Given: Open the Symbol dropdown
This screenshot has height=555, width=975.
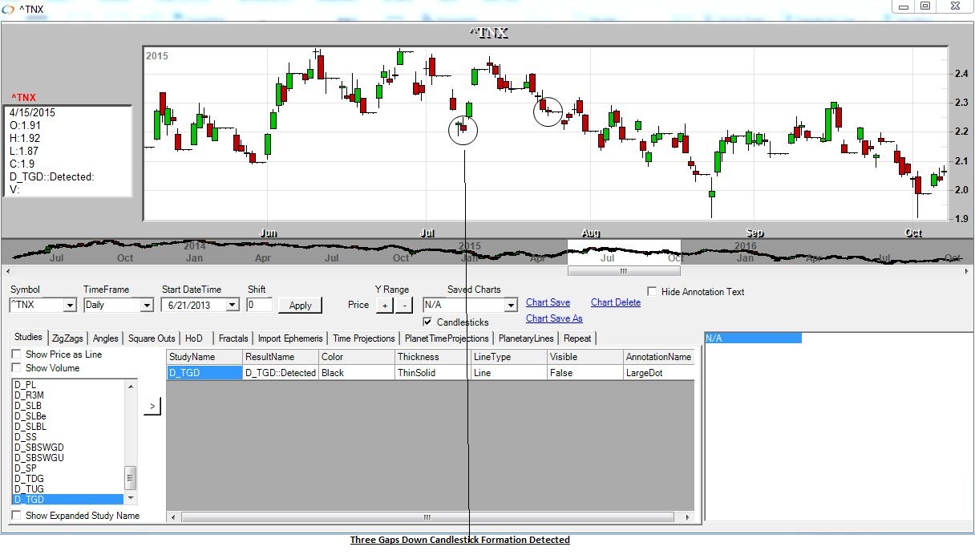Looking at the screenshot, I should tap(69, 306).
